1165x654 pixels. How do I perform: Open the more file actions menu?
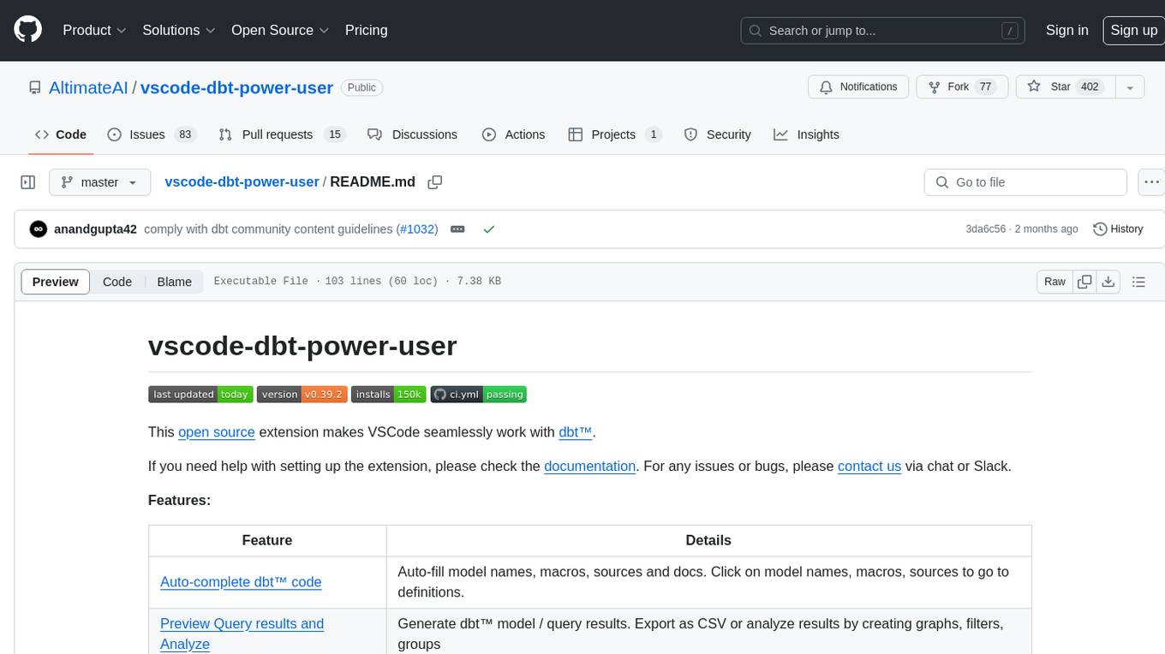1152,182
